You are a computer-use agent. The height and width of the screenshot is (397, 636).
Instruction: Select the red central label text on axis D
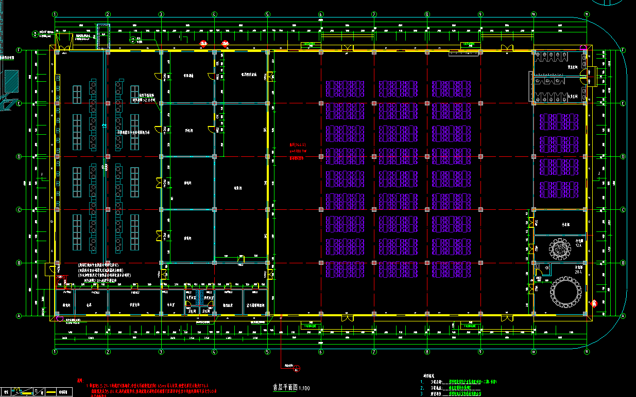tap(297, 152)
